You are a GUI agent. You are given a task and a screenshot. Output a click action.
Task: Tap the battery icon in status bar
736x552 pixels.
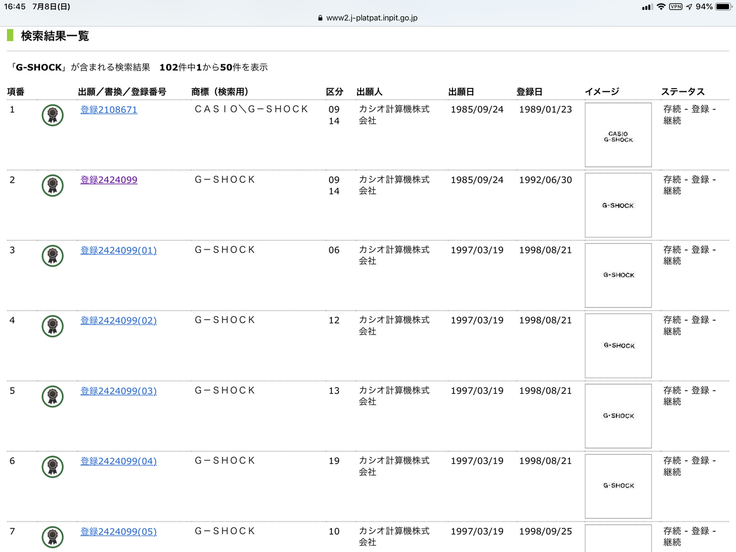(723, 7)
